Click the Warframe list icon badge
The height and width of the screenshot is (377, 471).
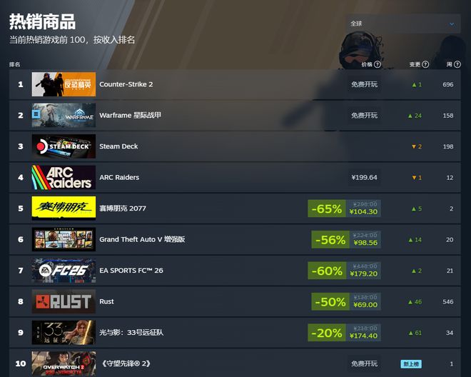[x=36, y=114]
